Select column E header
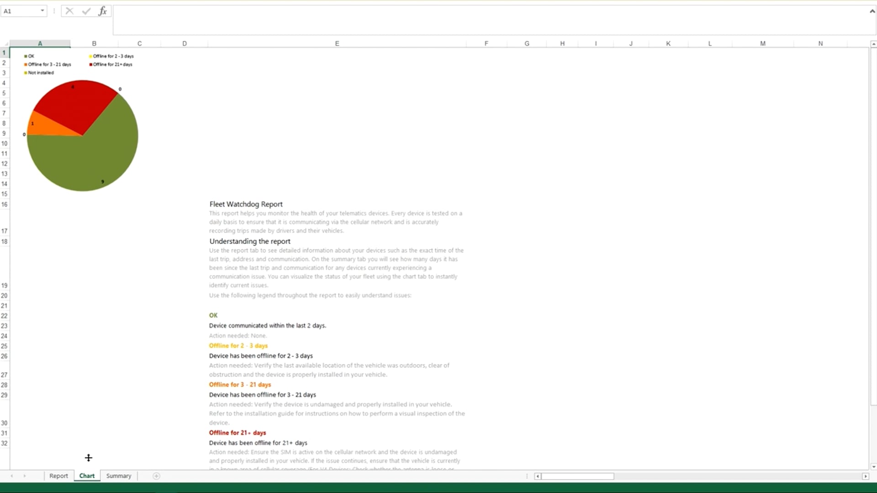Image resolution: width=877 pixels, height=493 pixels. pyautogui.click(x=337, y=43)
